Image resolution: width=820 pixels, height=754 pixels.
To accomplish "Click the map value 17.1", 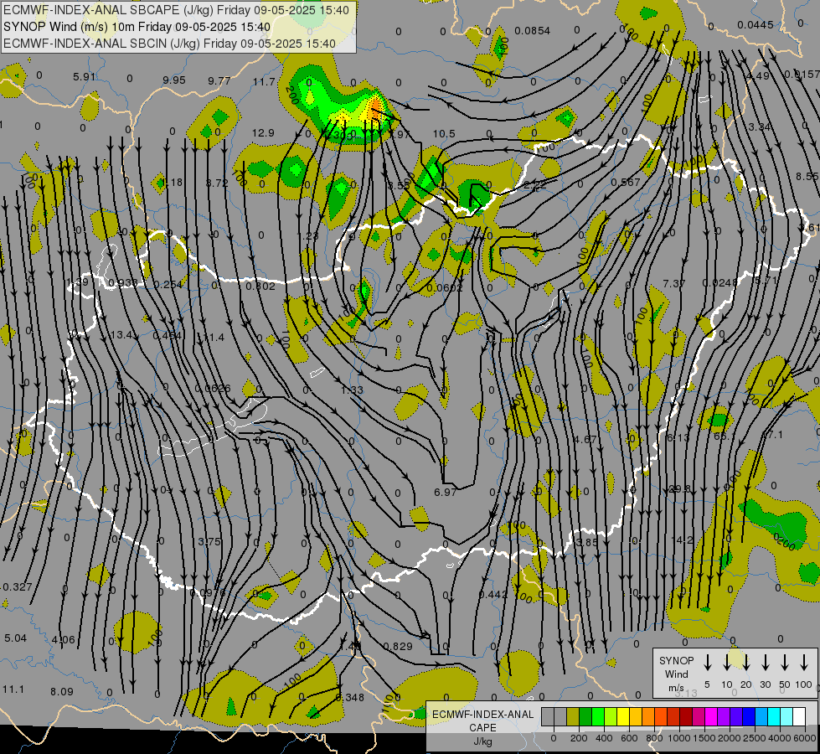I will click(773, 435).
